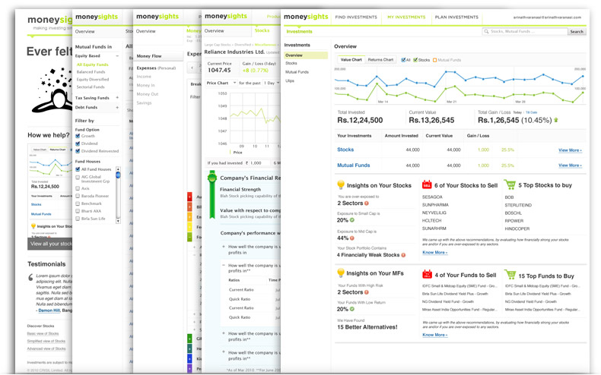Viewport: 601px width, 375px height.
Task: Click the cart icon beside Top Funds to Buy
Action: point(510,274)
